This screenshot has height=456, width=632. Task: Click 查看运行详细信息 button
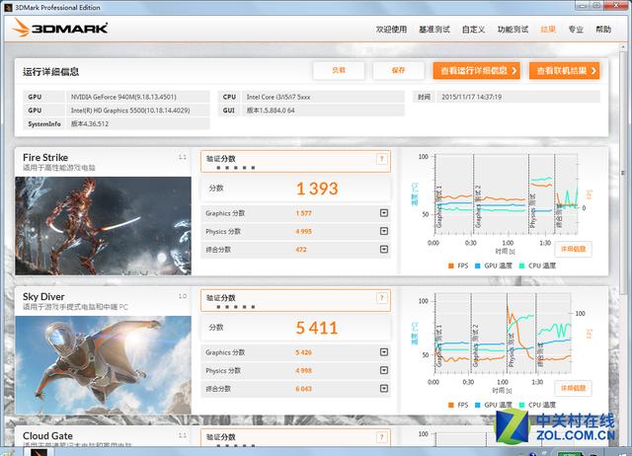476,71
